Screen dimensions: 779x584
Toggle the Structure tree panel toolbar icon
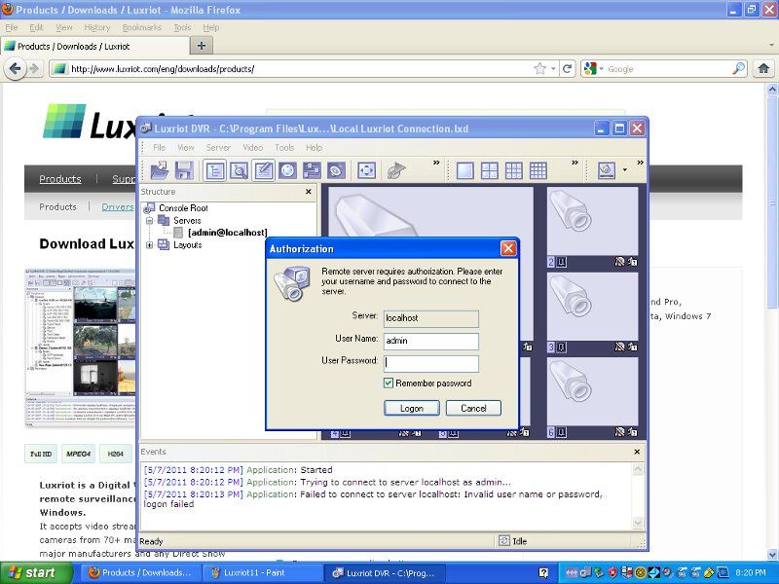[214, 170]
